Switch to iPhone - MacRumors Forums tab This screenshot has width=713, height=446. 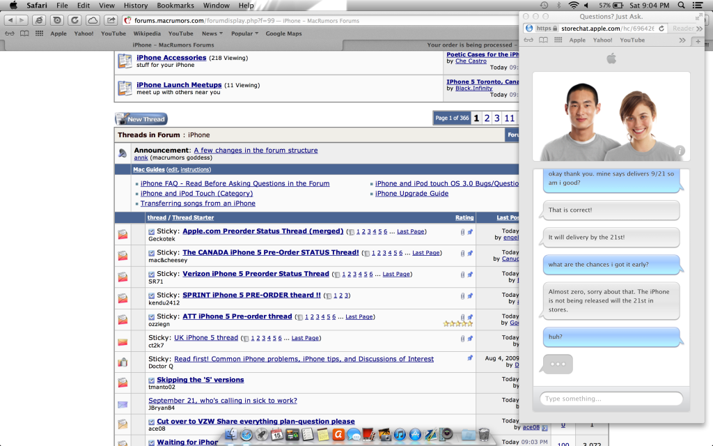[173, 45]
